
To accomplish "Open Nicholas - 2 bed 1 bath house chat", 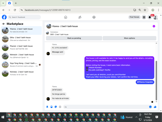I will pyautogui.click(x=21, y=73).
